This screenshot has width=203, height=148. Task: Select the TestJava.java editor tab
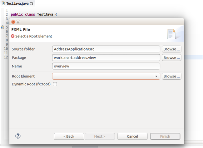17,3
